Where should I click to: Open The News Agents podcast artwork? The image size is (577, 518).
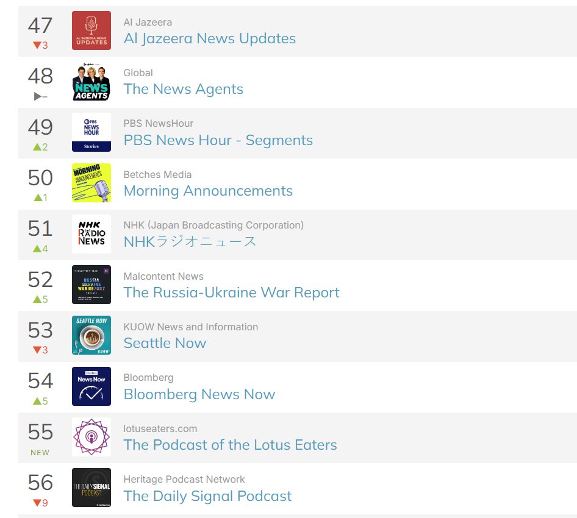tap(91, 81)
